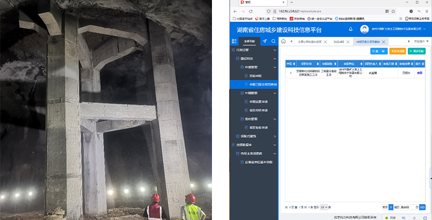Reload the page with the browser refresh icon
The image size is (432, 220).
[251, 11]
